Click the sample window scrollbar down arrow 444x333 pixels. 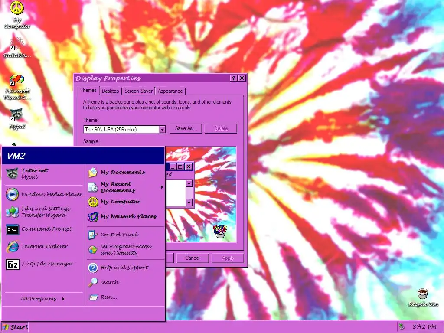tap(189, 203)
